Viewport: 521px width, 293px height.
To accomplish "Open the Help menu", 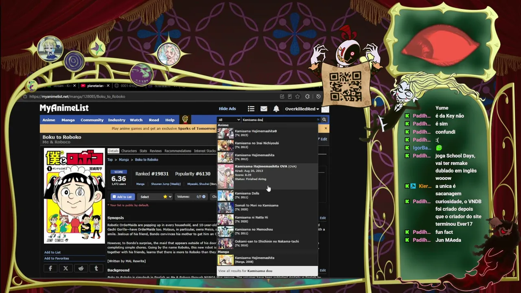I will 170,120.
